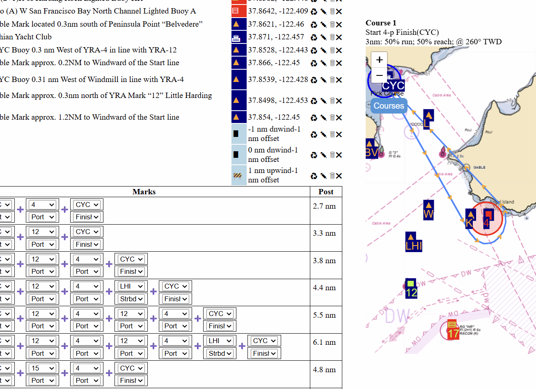Viewport: 536px width, 389px height.
Task: Zoom out on the chart map
Action: pyautogui.click(x=380, y=75)
